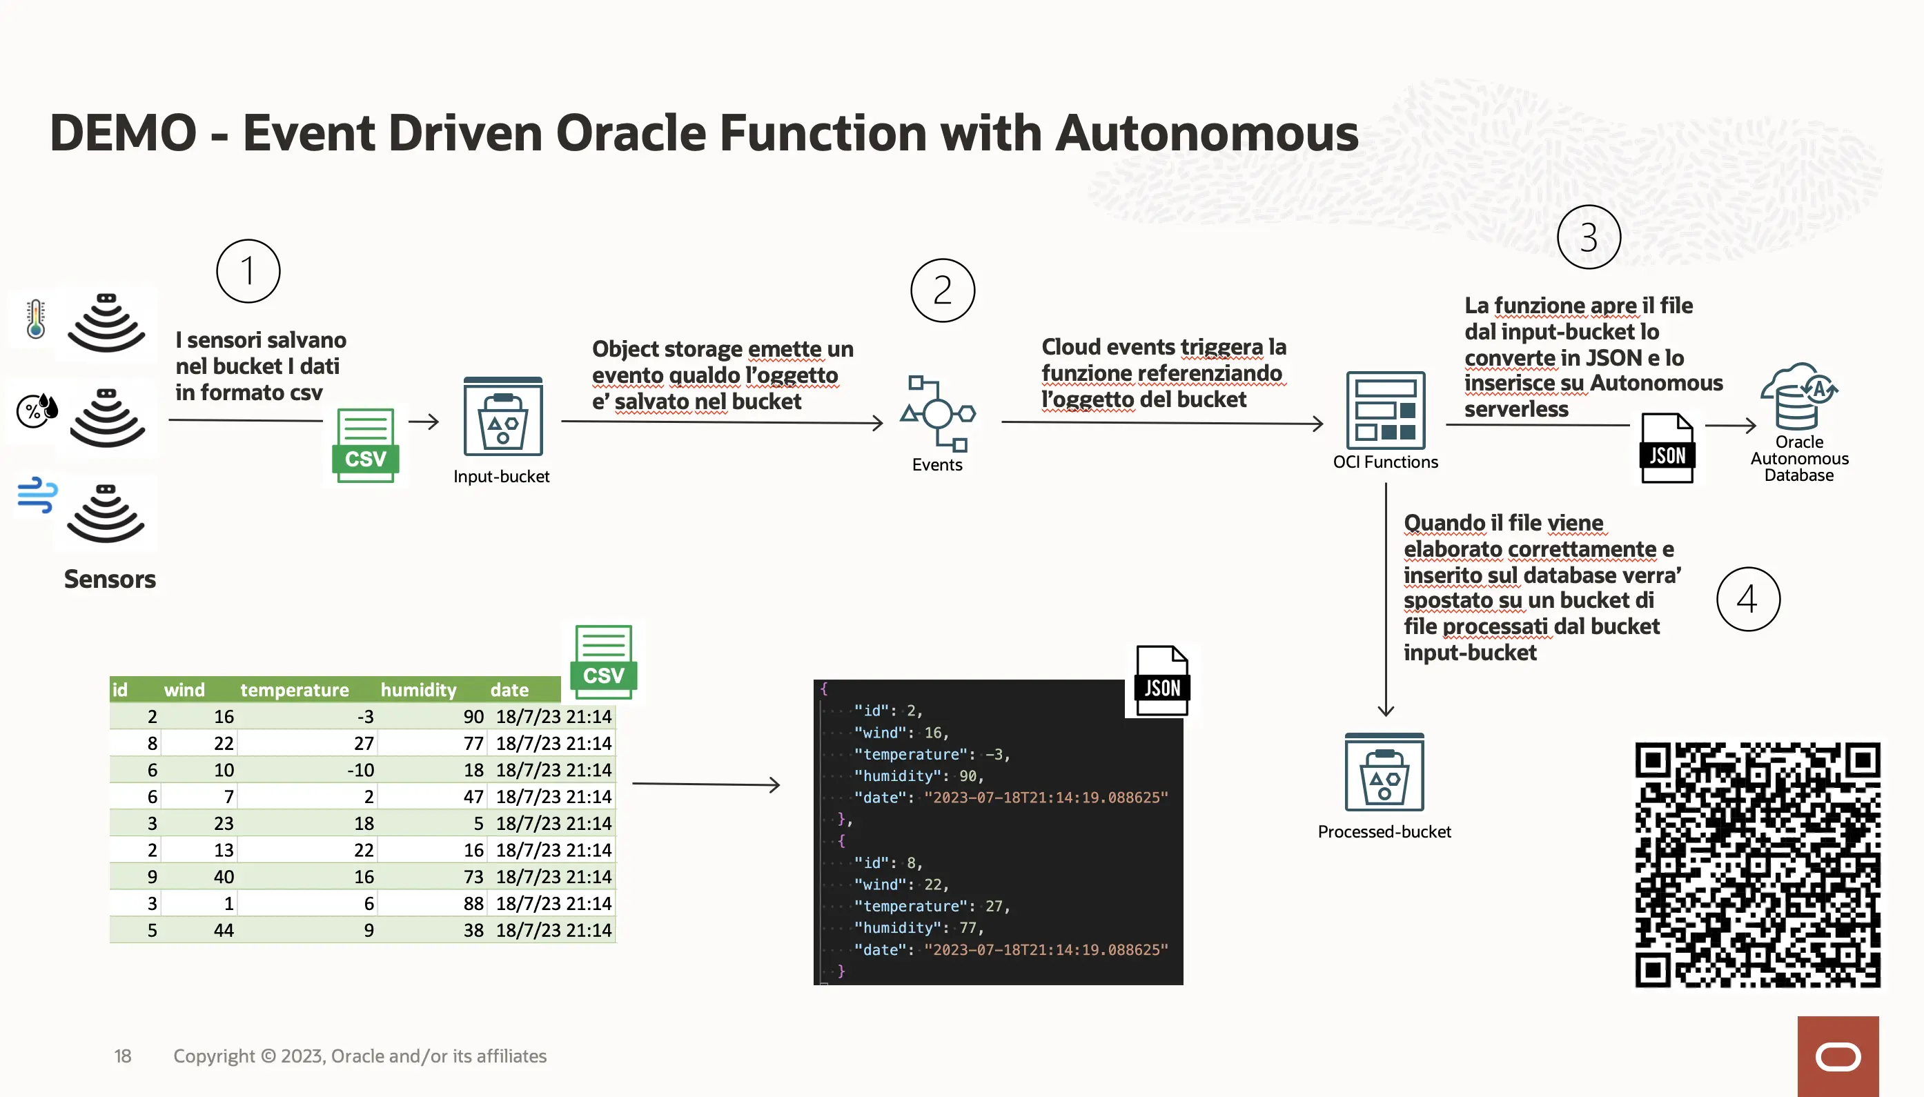Viewport: 1924px width, 1097px height.
Task: Click the JSON file icon near Autonomous Database
Action: [x=1667, y=448]
